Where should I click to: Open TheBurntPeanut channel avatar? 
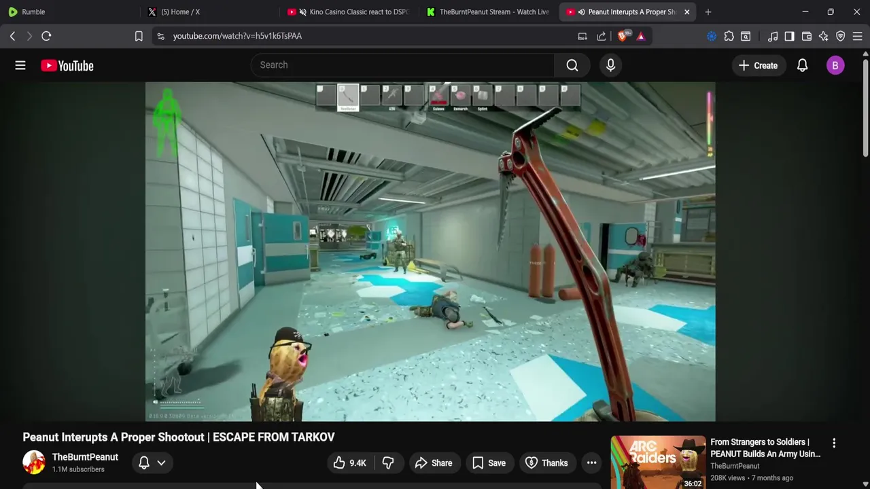click(x=34, y=463)
